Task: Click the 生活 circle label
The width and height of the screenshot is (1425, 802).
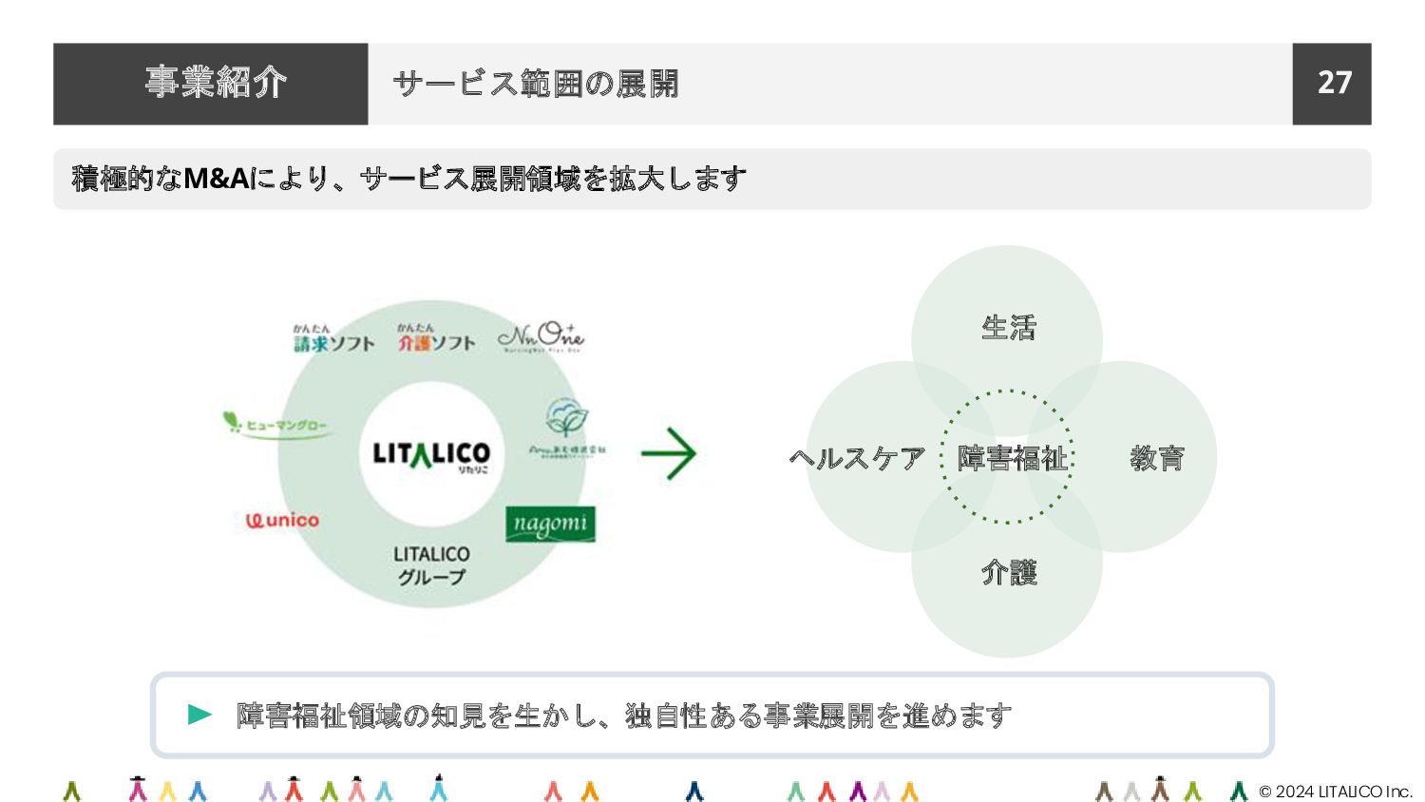Action: point(1008,328)
